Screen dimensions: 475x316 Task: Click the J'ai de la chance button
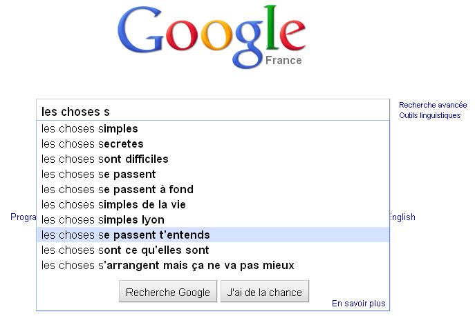(264, 291)
